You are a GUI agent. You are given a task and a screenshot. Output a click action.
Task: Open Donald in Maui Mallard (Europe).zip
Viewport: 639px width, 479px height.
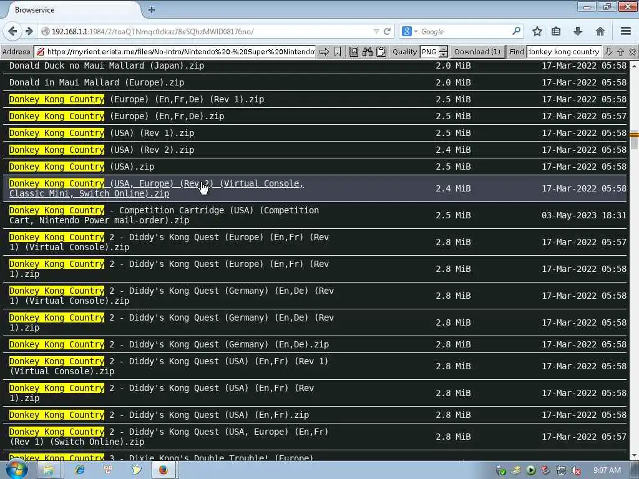[x=97, y=82]
